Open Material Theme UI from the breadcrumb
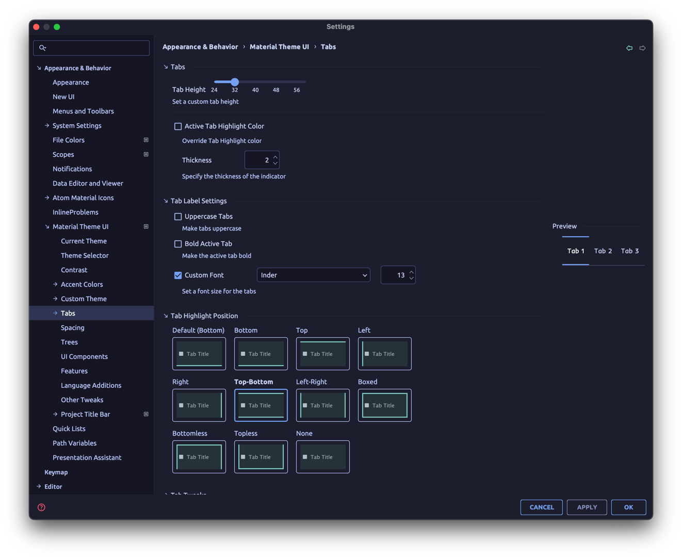The image size is (682, 558). [279, 46]
